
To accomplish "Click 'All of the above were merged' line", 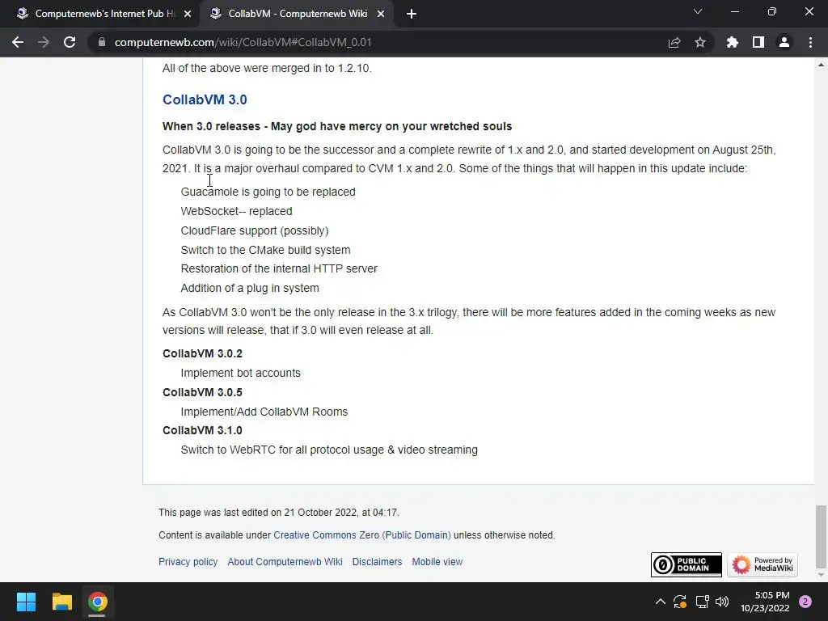I will click(267, 68).
